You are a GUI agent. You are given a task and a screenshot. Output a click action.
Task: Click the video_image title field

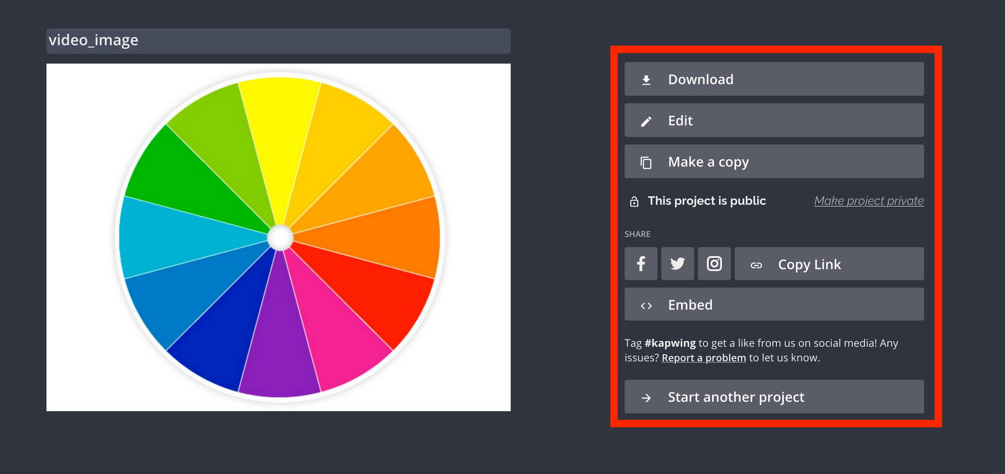click(278, 41)
